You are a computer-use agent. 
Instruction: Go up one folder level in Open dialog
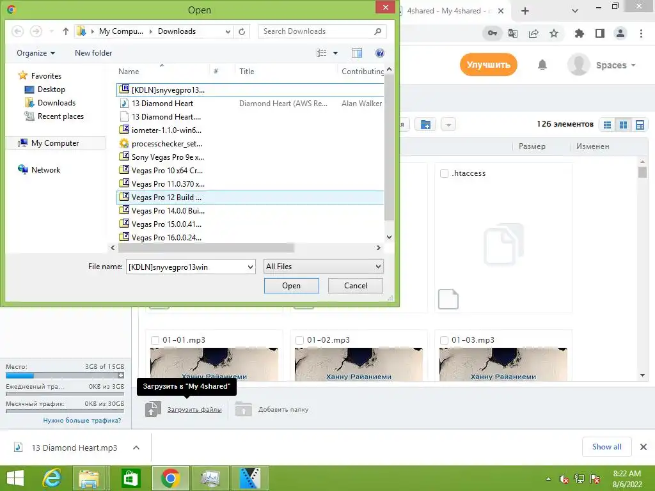click(66, 31)
